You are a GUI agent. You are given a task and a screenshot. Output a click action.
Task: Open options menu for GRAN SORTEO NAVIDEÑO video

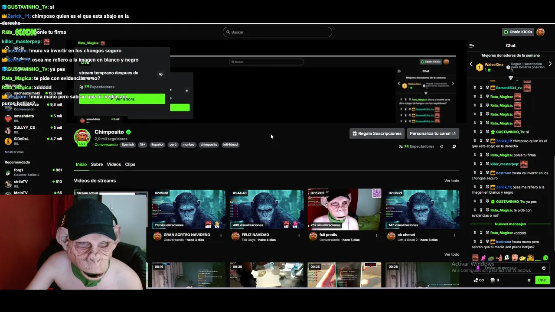point(221,235)
